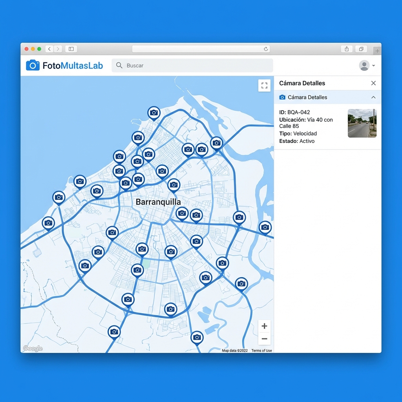Open fullscreen map view
402x402 pixels.
click(264, 85)
